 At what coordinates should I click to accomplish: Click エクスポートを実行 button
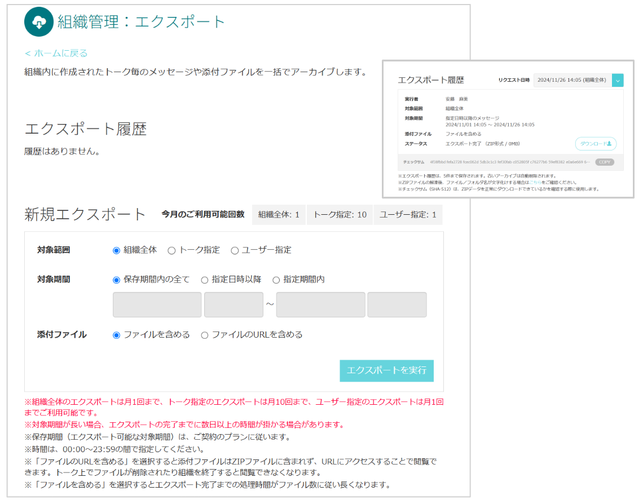pyautogui.click(x=387, y=370)
